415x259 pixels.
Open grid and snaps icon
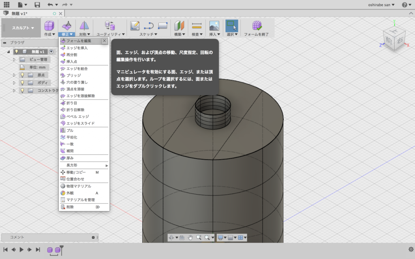(231, 238)
